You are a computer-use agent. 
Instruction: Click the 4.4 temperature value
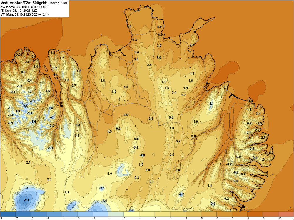coord(250,101)
